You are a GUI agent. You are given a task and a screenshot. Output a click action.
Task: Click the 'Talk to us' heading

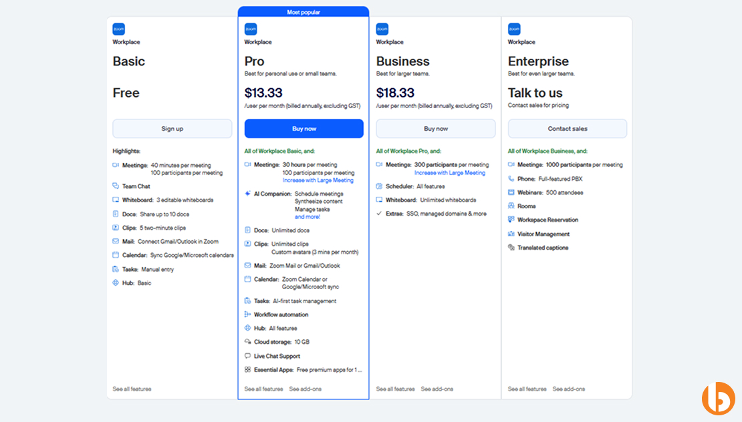[x=535, y=93]
